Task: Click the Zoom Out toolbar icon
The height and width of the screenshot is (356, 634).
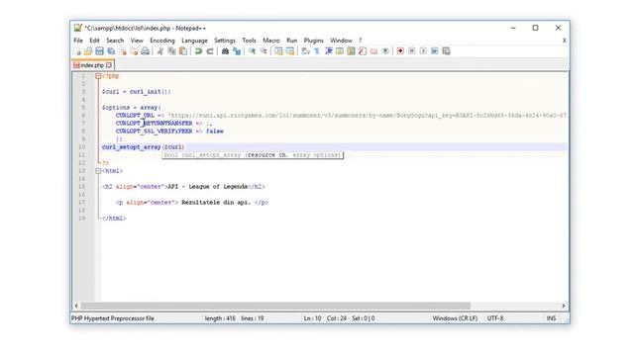Action: pos(264,51)
